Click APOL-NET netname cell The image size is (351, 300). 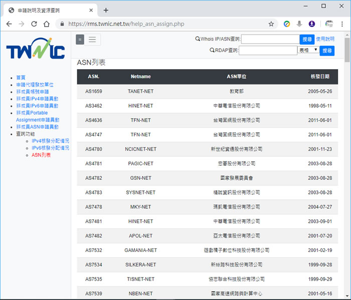tap(140, 235)
